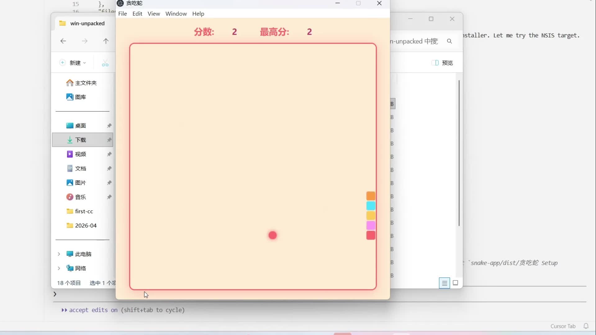The image size is (596, 335).
Task: Click the cut scissors icon in Explorer
Action: 105,63
